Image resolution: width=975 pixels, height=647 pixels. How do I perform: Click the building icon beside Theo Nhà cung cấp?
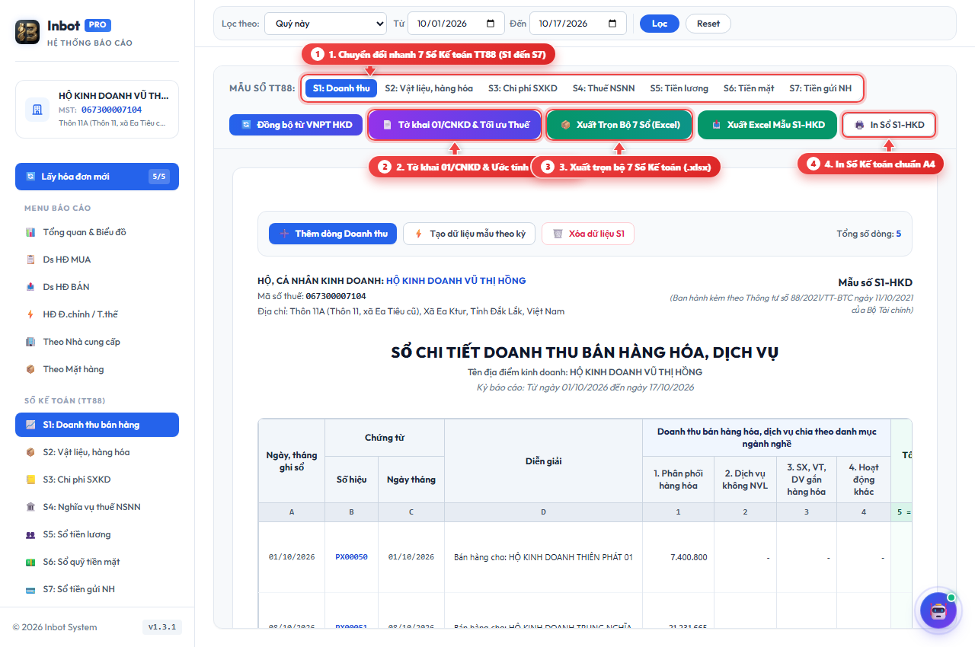pyautogui.click(x=30, y=342)
